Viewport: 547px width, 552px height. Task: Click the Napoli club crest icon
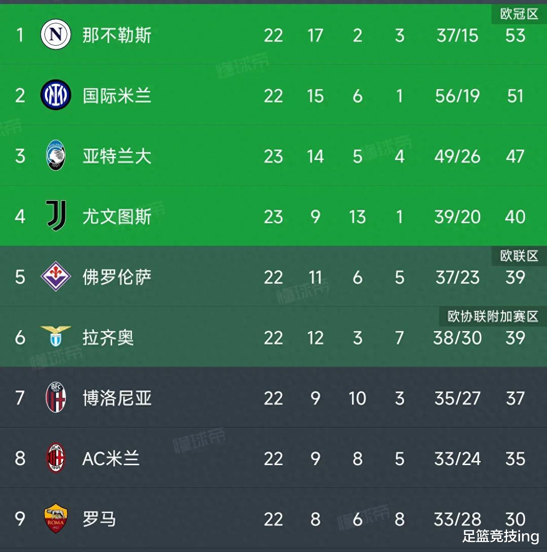[x=56, y=34]
